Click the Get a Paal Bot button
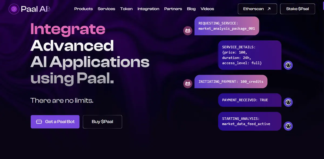This screenshot has height=159, width=324. pos(55,122)
